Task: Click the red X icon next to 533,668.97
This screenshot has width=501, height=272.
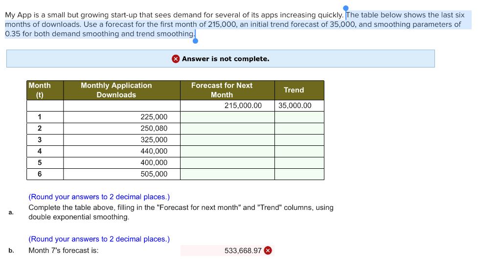Action: [x=268, y=250]
